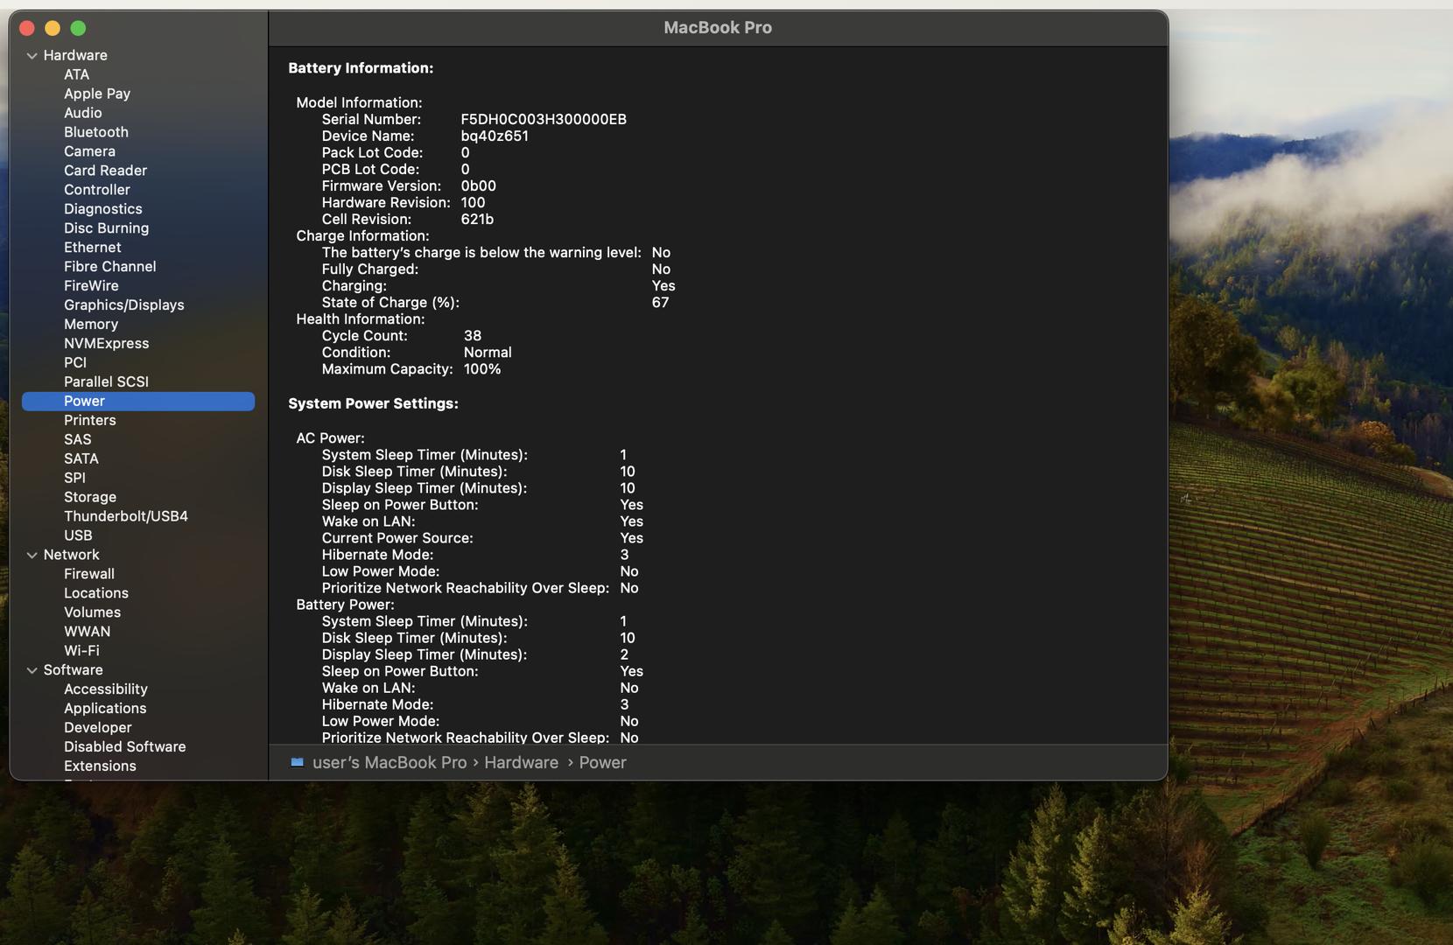The image size is (1453, 945).
Task: Collapse the Hardware section chevron
Action: 32,55
